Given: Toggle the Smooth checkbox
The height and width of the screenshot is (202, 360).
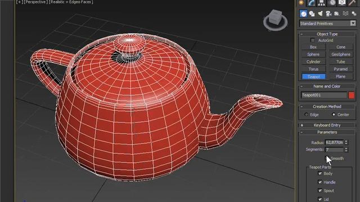Looking at the screenshot, I should tap(327, 158).
